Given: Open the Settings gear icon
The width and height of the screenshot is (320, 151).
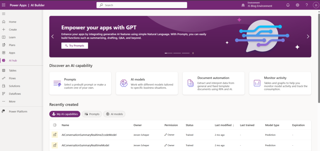Looking at the screenshot, I should 297,5.
